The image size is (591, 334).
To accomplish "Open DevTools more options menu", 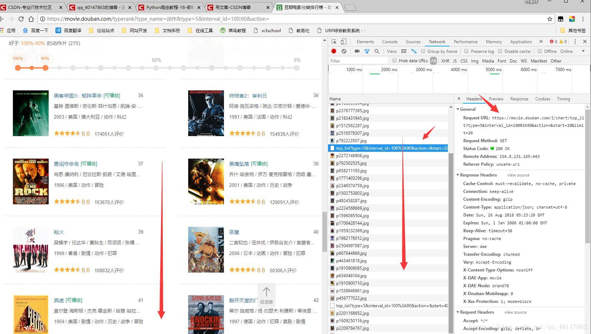I will click(575, 41).
